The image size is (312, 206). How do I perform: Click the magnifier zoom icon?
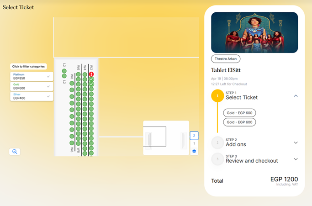pyautogui.click(x=15, y=152)
